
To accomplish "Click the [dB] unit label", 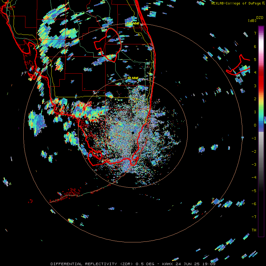I will (x=252, y=20).
